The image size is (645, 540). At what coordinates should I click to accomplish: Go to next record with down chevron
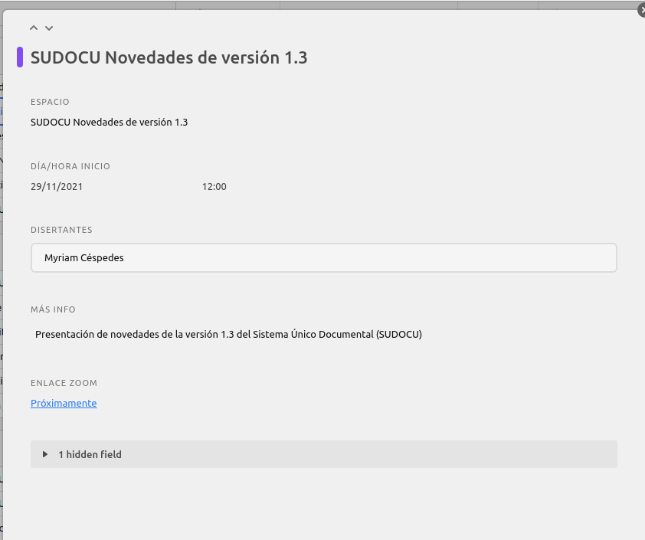point(49,28)
